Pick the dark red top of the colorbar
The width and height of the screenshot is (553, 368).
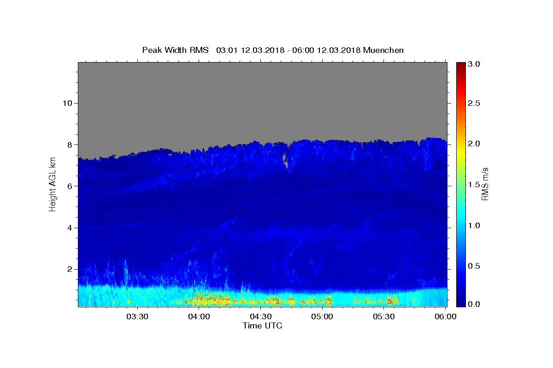(460, 67)
